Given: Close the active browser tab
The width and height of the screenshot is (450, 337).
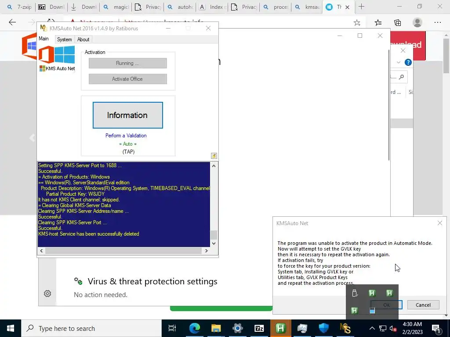Looking at the screenshot, I should [x=347, y=7].
